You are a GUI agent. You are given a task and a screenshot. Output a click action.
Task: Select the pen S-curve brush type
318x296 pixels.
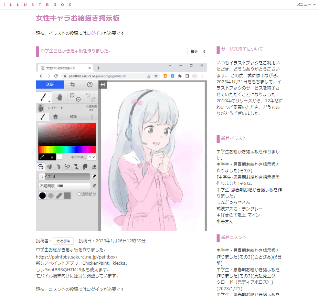pyautogui.click(x=41, y=167)
